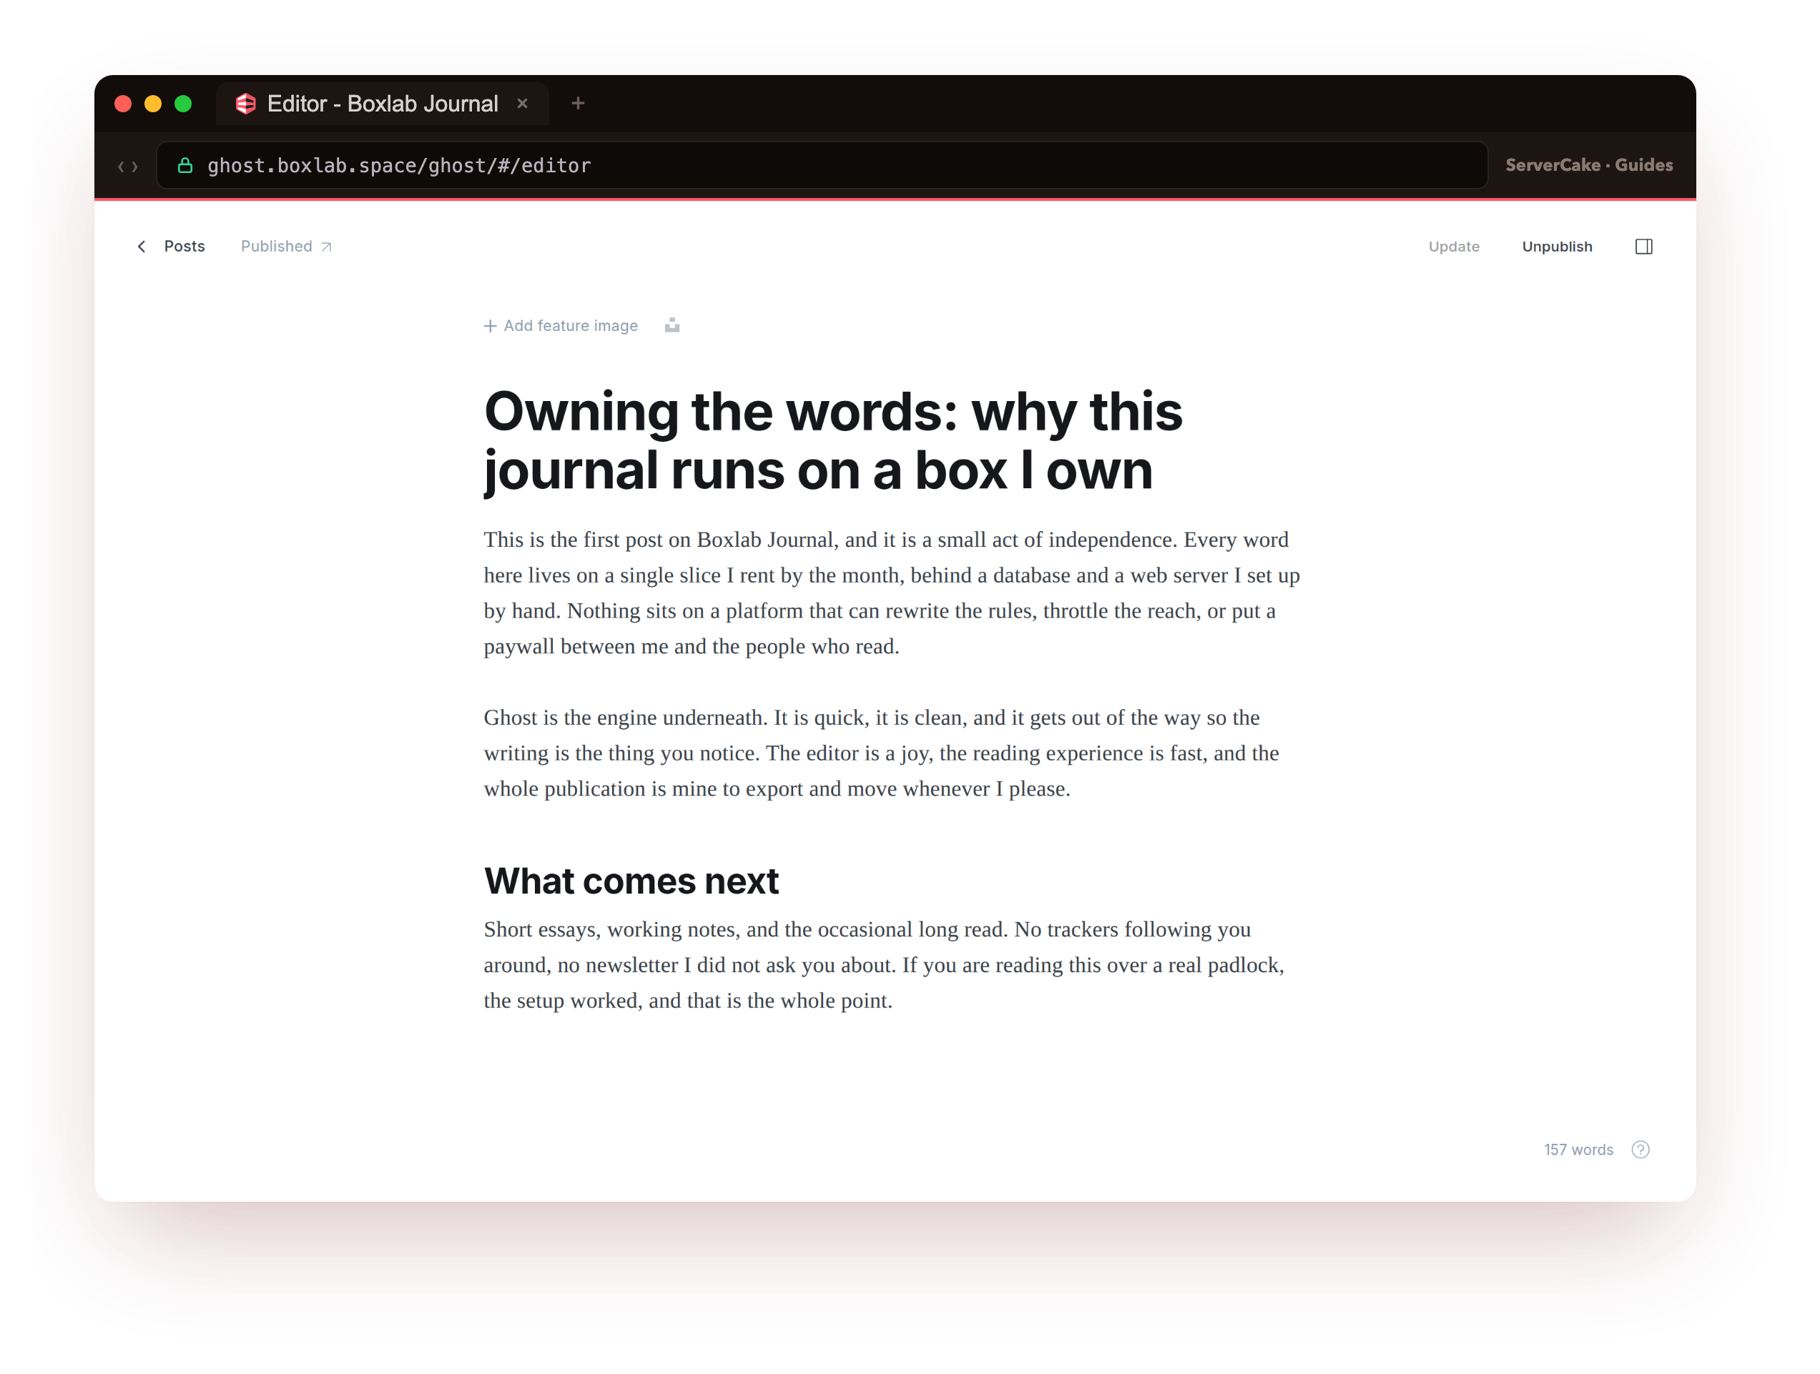Open the Published post status link
The width and height of the screenshot is (1820, 1374).
[x=286, y=247]
